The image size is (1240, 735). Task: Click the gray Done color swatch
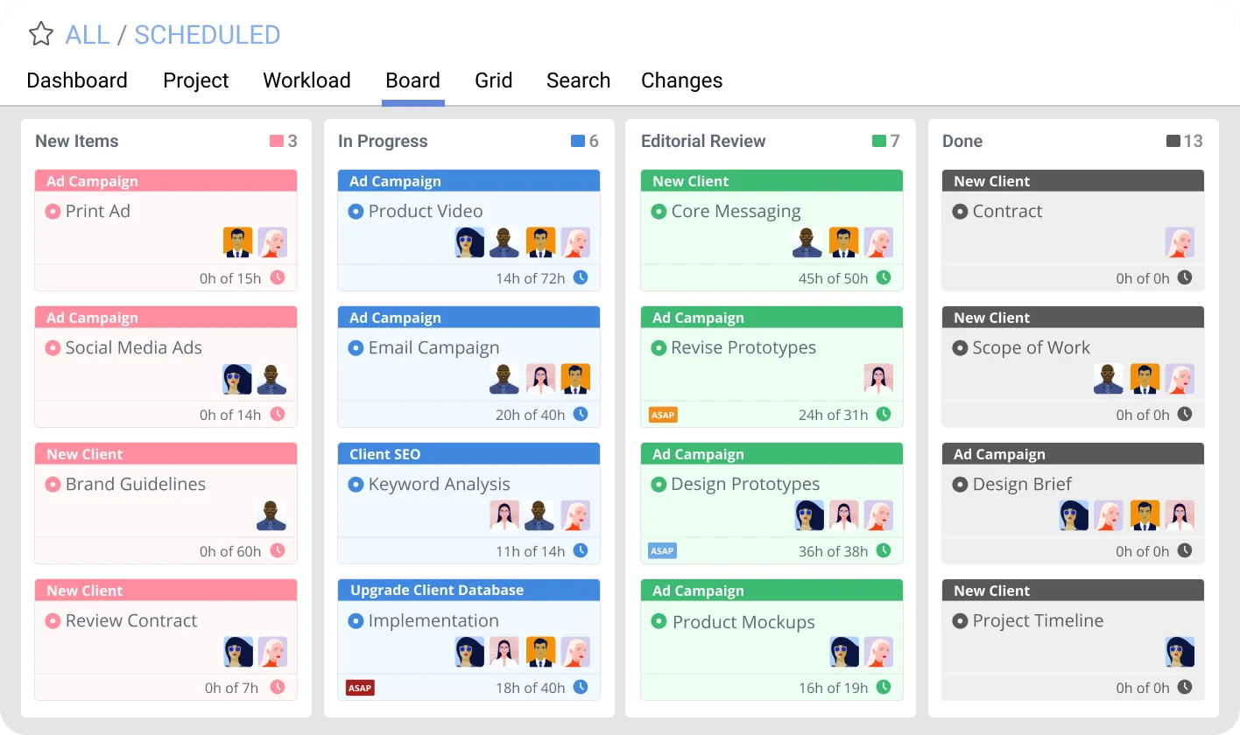[x=1173, y=141]
